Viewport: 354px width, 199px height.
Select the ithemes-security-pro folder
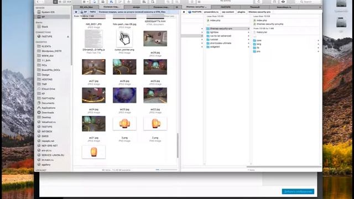click(227, 29)
